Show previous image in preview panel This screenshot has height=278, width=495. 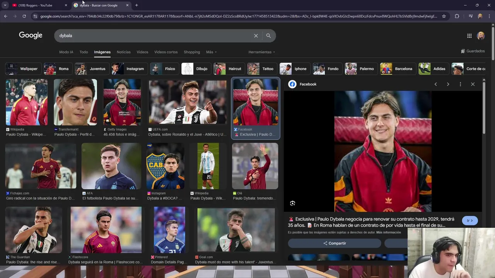tap(435, 84)
